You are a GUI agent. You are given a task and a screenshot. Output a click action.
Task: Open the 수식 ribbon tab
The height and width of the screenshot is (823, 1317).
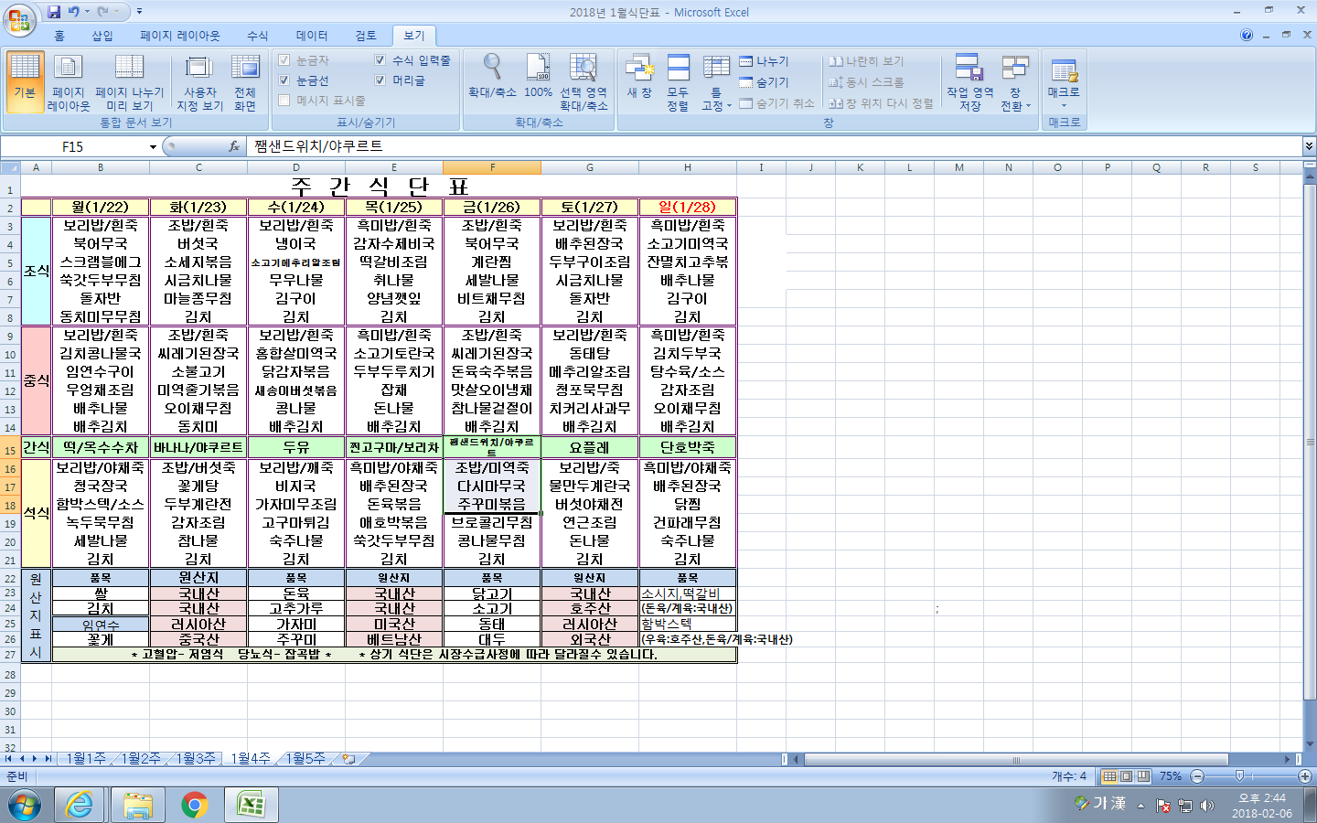[257, 36]
